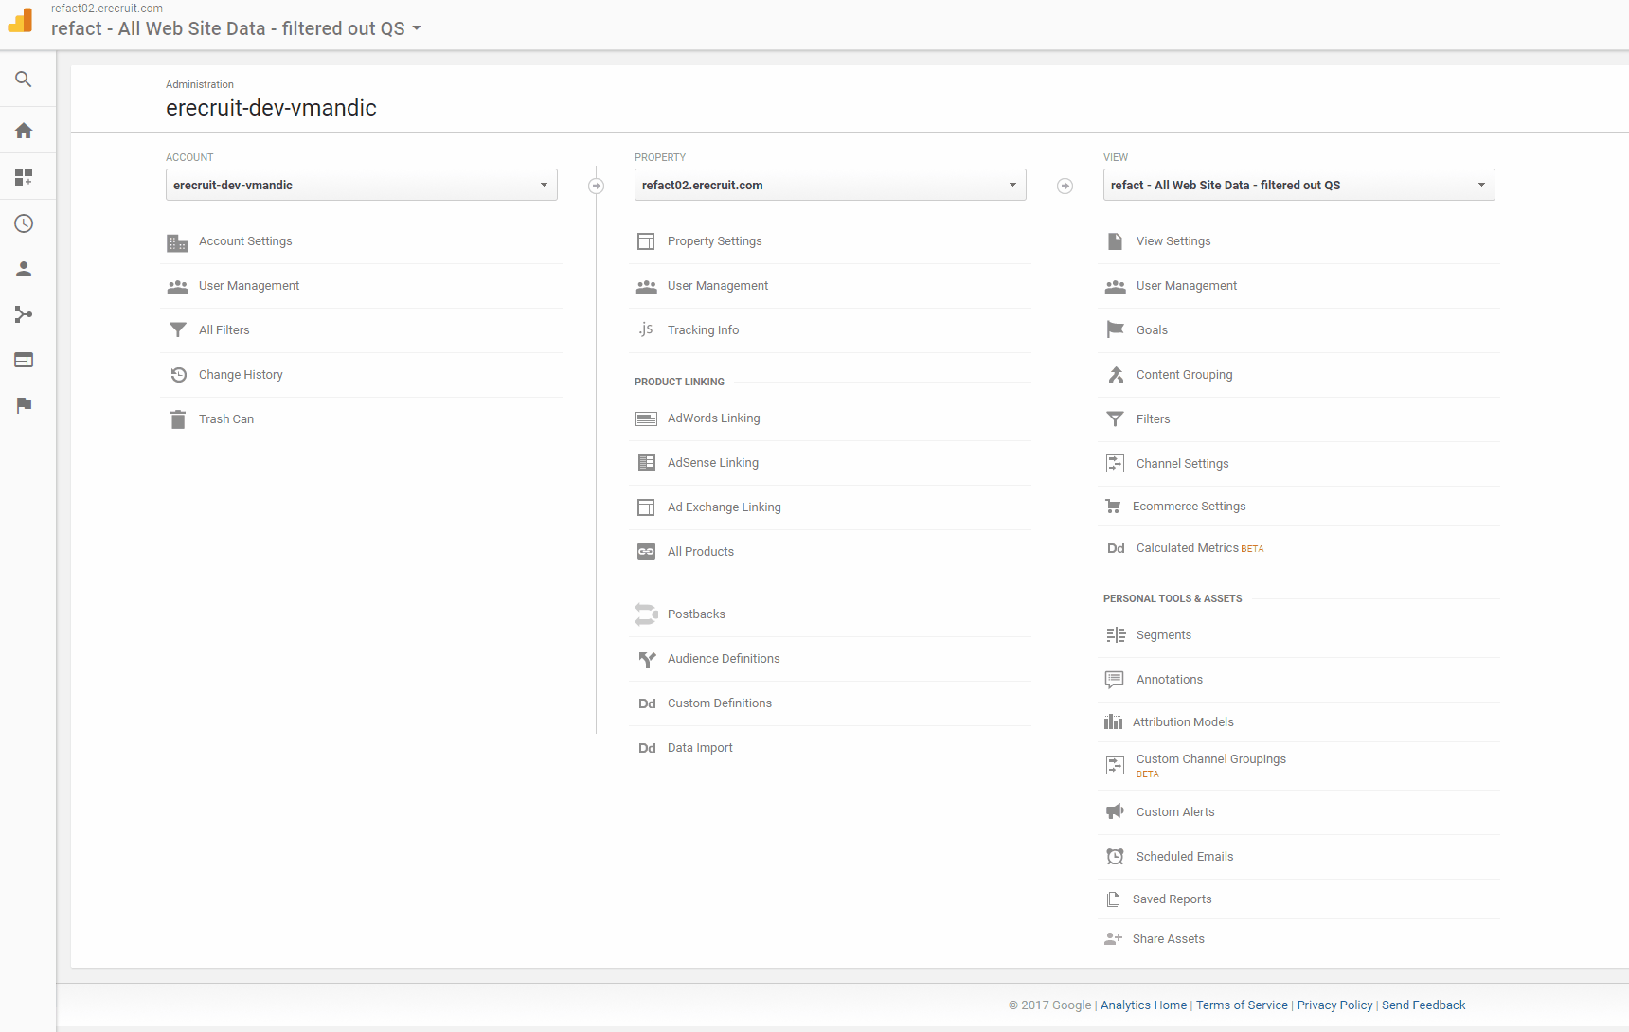Click the Segments icon
The width and height of the screenshot is (1629, 1032).
point(1116,635)
